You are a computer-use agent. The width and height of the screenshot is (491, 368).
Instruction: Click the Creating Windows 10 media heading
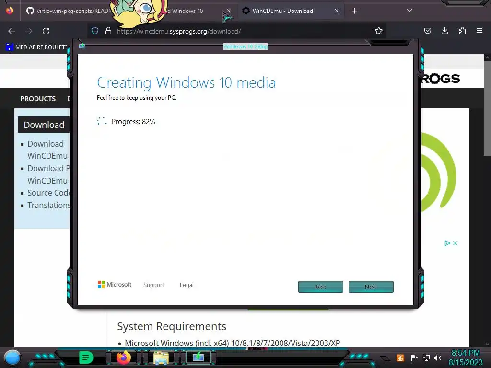[x=187, y=82]
